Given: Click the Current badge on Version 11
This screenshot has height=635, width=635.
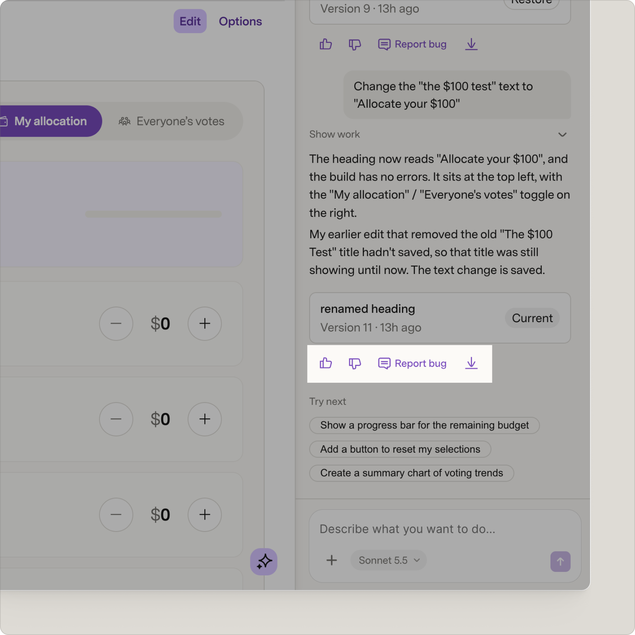Looking at the screenshot, I should pyautogui.click(x=532, y=318).
